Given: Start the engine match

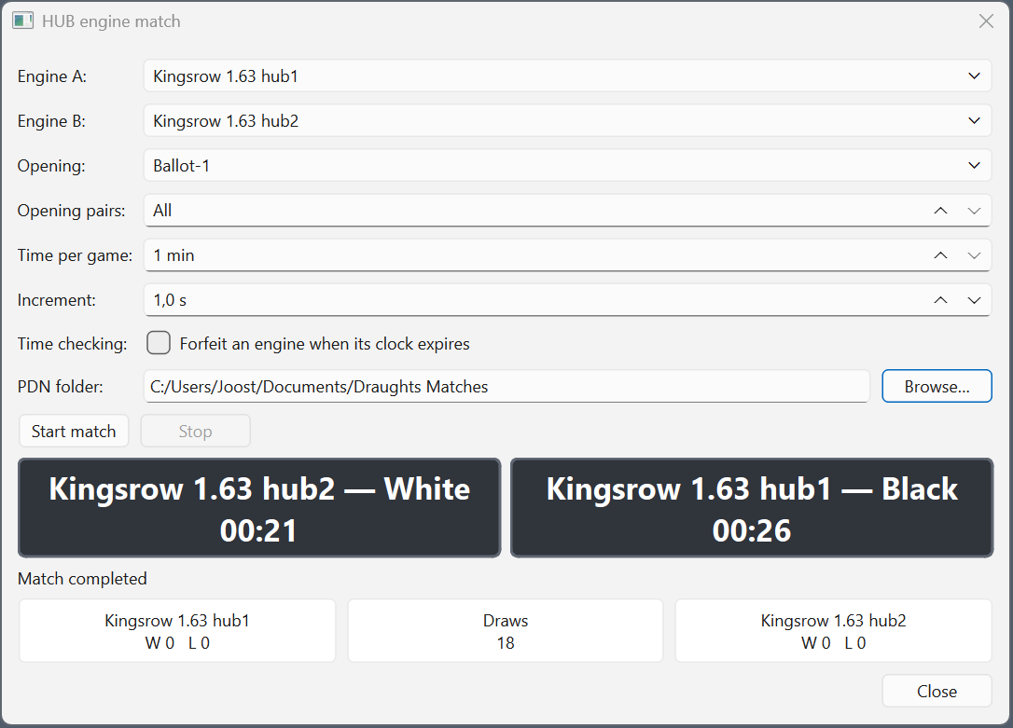Looking at the screenshot, I should (x=74, y=432).
